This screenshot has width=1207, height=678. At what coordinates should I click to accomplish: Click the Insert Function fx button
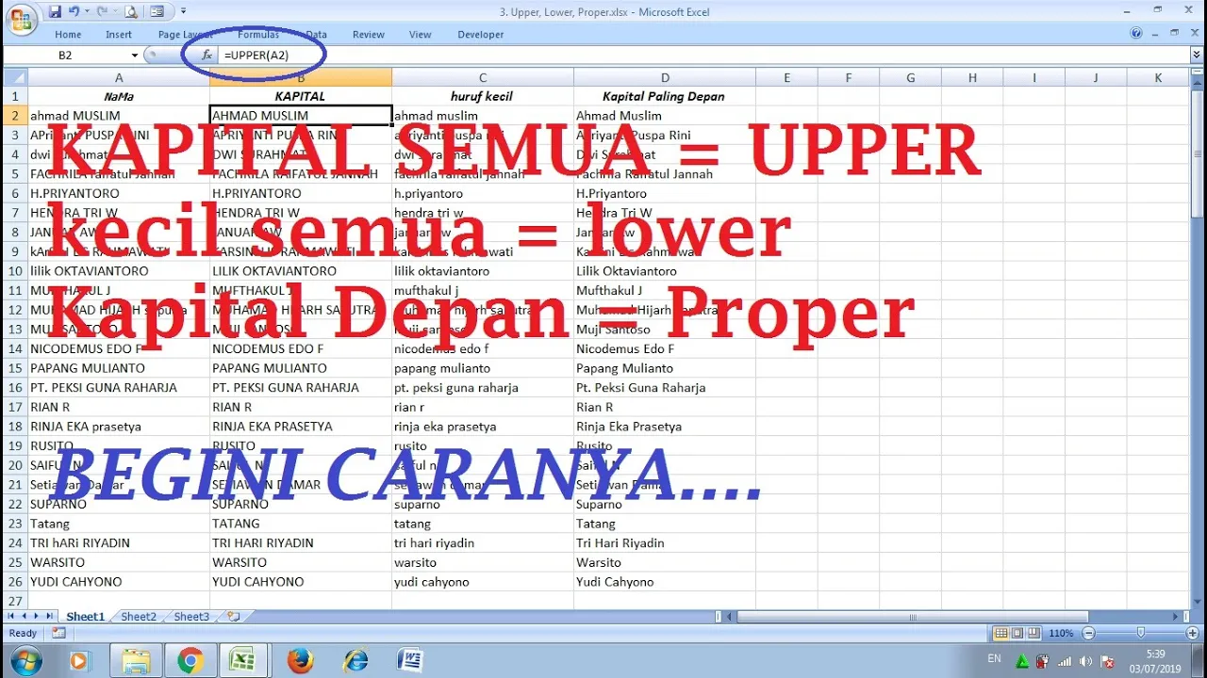click(207, 56)
